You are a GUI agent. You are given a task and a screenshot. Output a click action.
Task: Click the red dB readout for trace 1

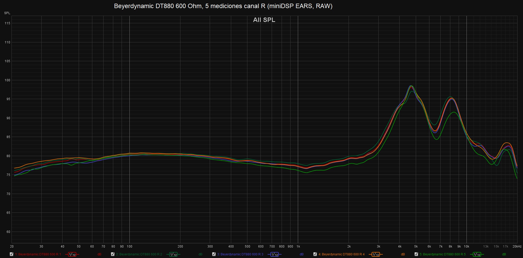click(99, 254)
